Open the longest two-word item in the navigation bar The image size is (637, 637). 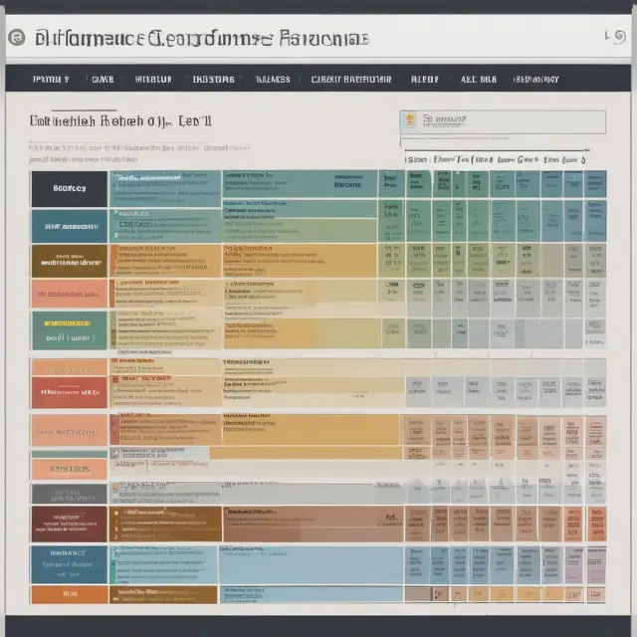(x=351, y=80)
